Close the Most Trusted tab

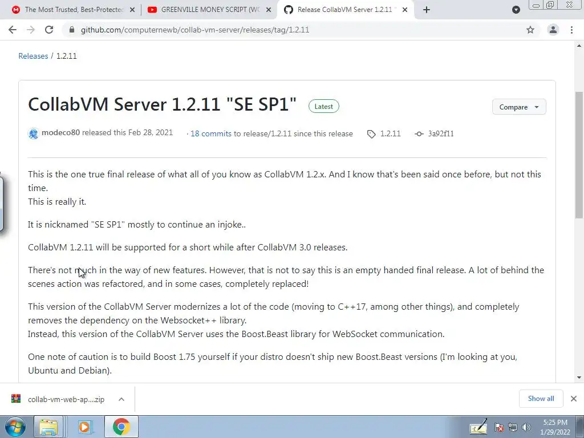coord(132,10)
